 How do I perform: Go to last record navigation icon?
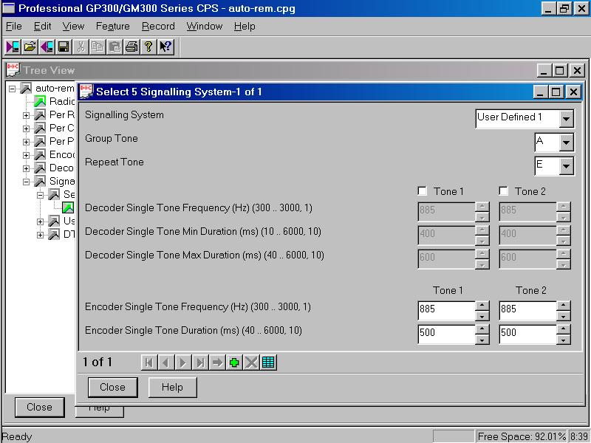(x=200, y=363)
